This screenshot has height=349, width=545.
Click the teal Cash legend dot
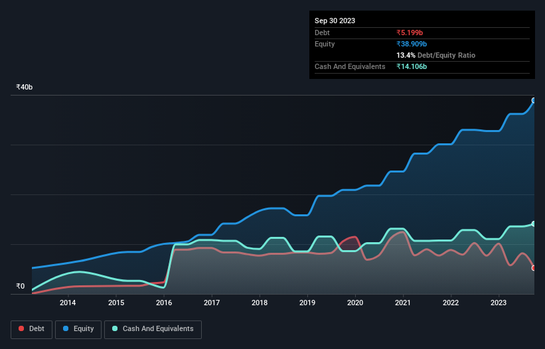115,328
